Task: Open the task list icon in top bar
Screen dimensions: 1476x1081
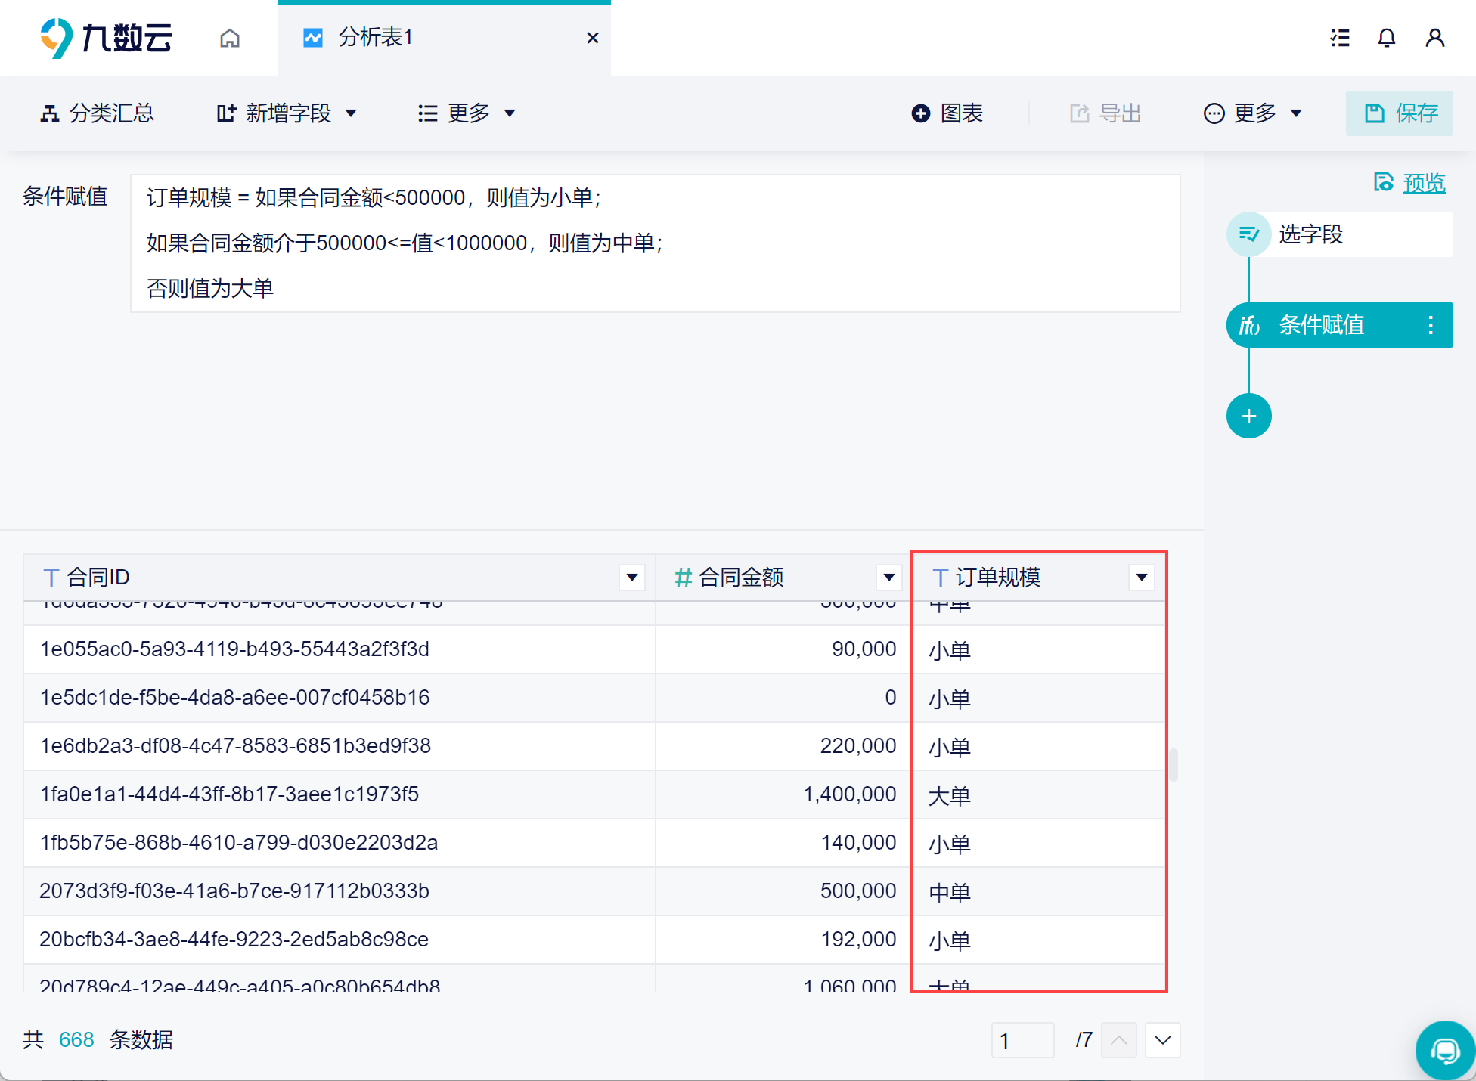Action: pos(1340,38)
